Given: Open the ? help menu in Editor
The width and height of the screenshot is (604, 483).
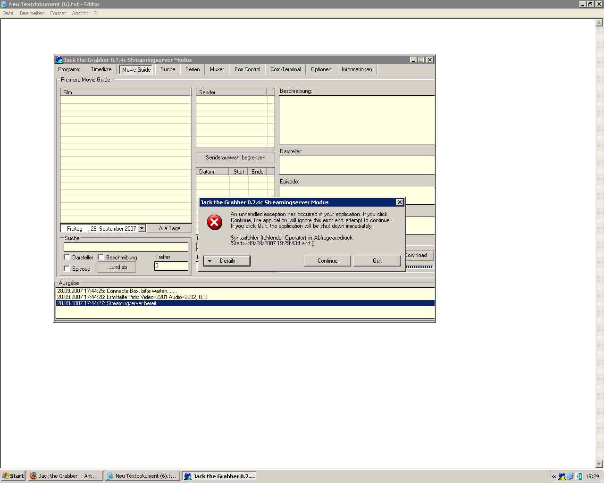Looking at the screenshot, I should (x=95, y=13).
